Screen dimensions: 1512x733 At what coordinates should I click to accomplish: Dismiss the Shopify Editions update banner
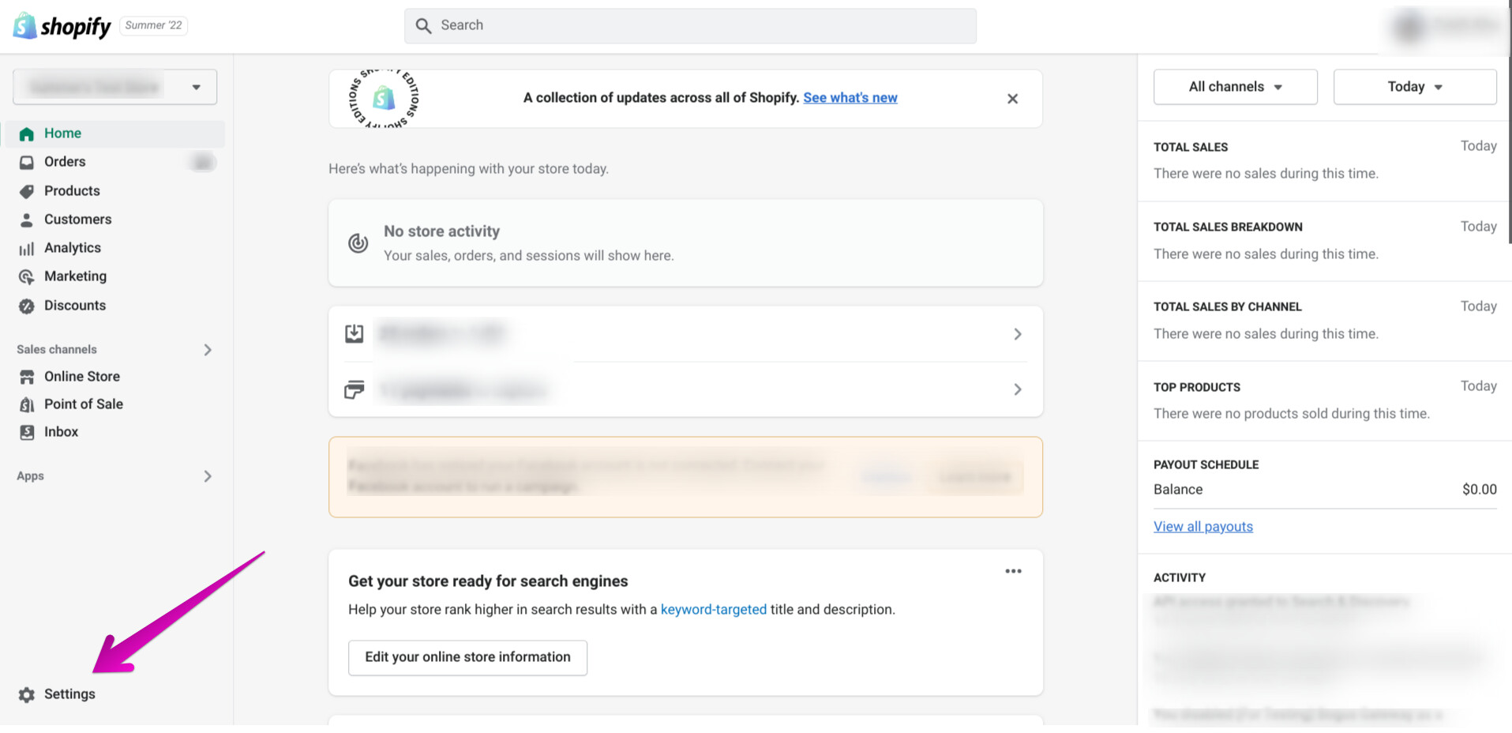click(x=1012, y=99)
